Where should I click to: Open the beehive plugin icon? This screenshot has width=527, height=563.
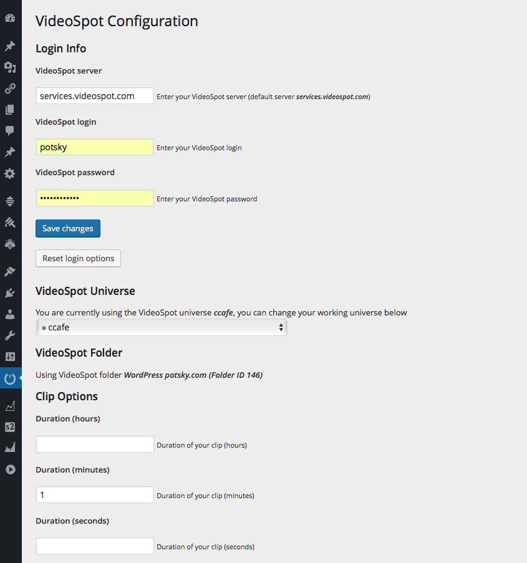(10, 201)
